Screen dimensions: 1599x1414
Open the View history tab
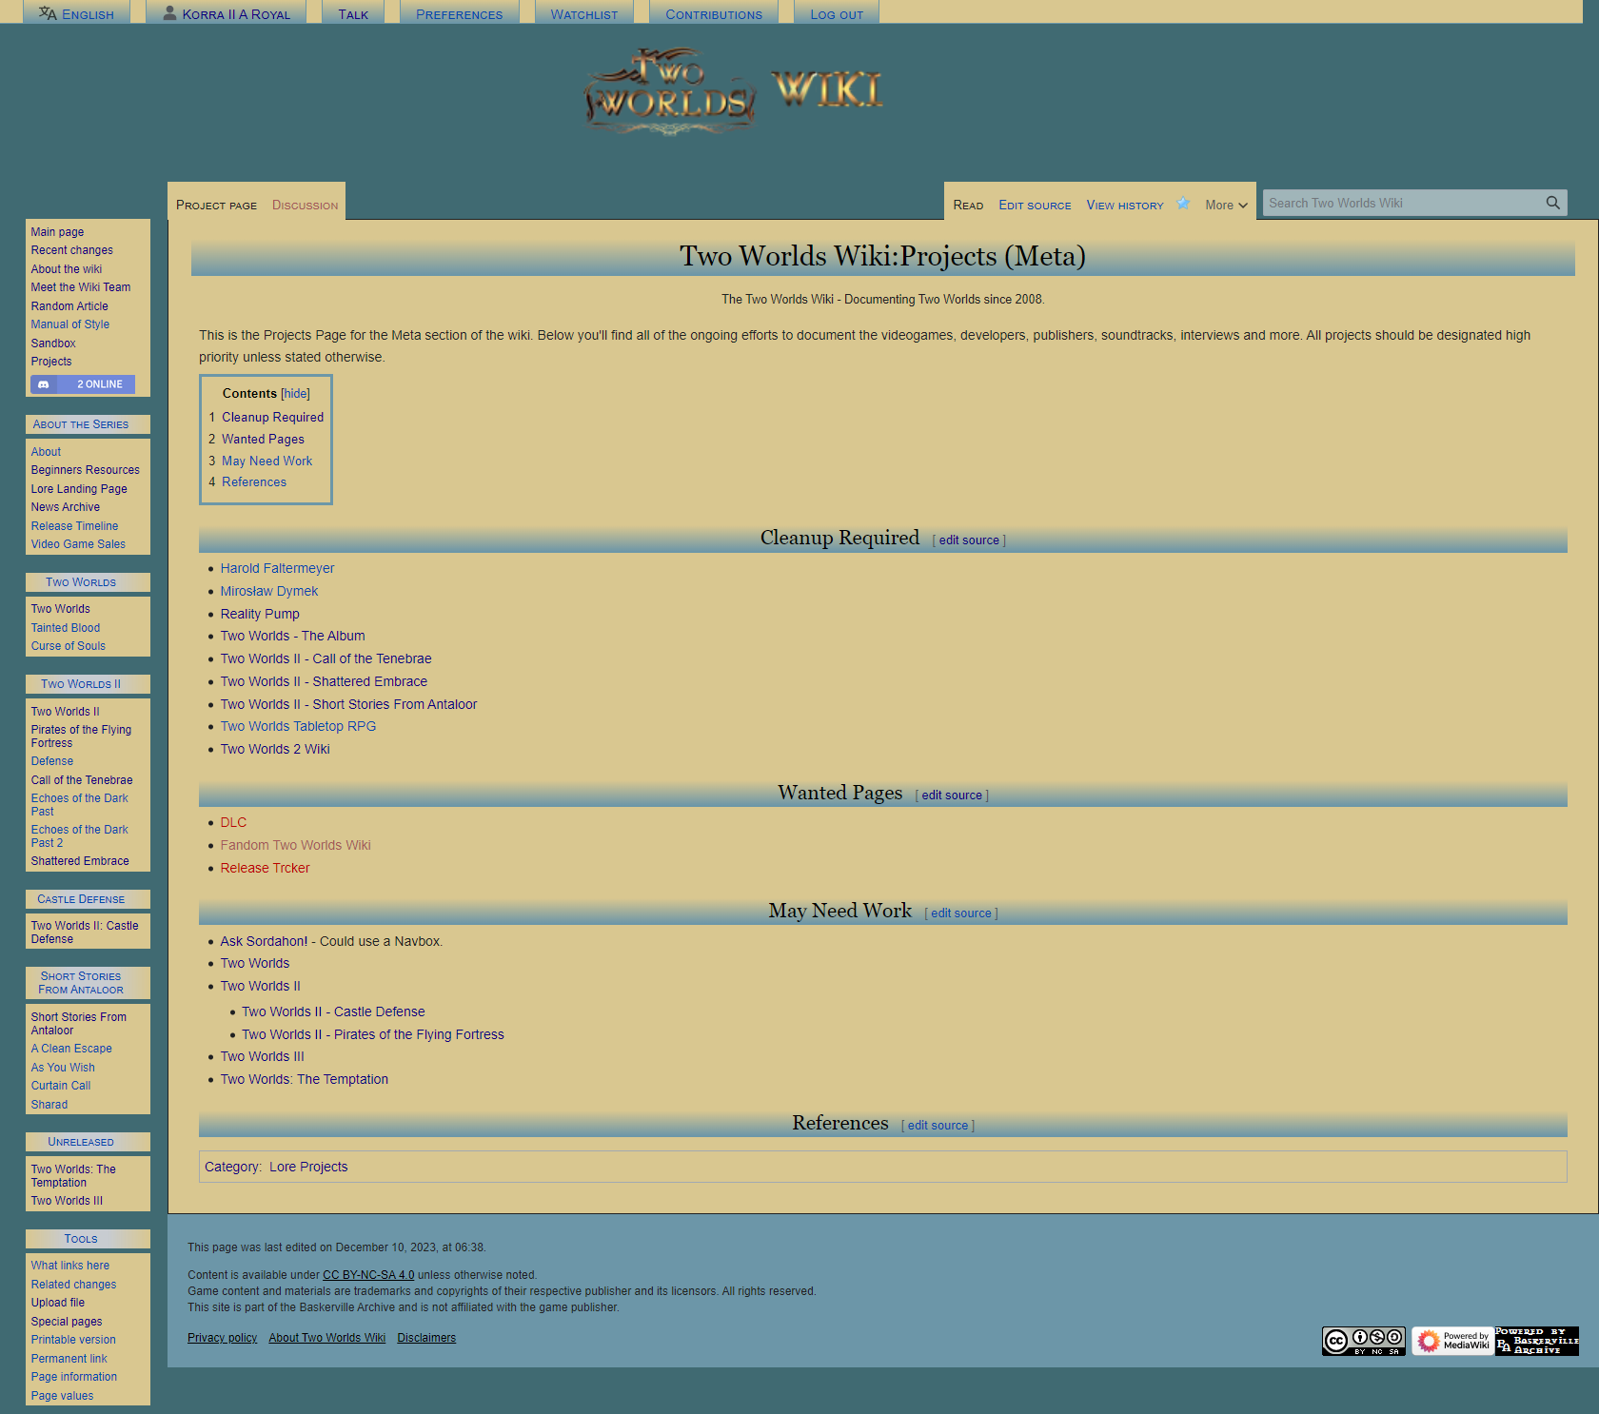pyautogui.click(x=1125, y=206)
